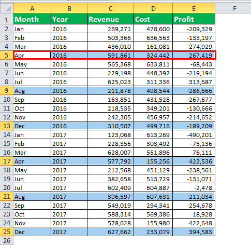The height and width of the screenshot is (245, 251).
Task: Click revenue value 591,861
Action: tap(111, 56)
